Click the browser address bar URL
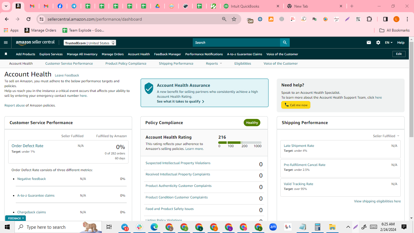The width and height of the screenshot is (414, 233). tap(95, 19)
